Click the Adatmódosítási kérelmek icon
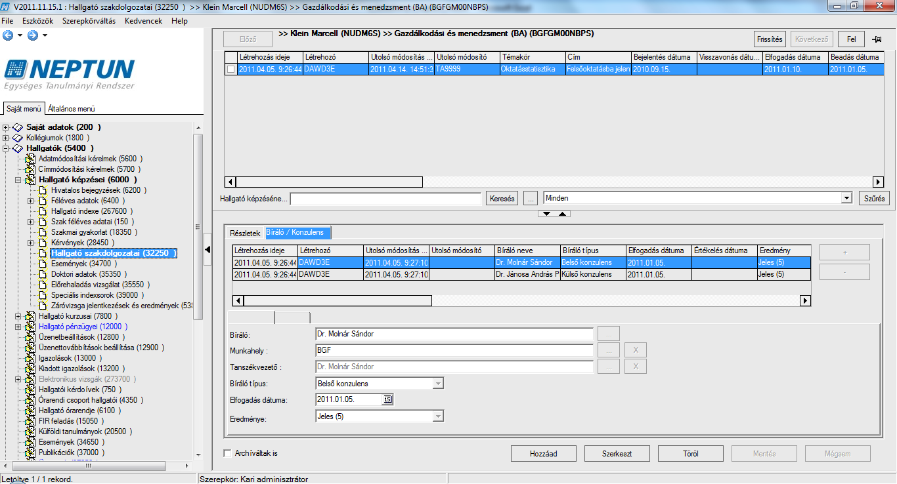Image resolution: width=897 pixels, height=484 pixels. pos(31,159)
